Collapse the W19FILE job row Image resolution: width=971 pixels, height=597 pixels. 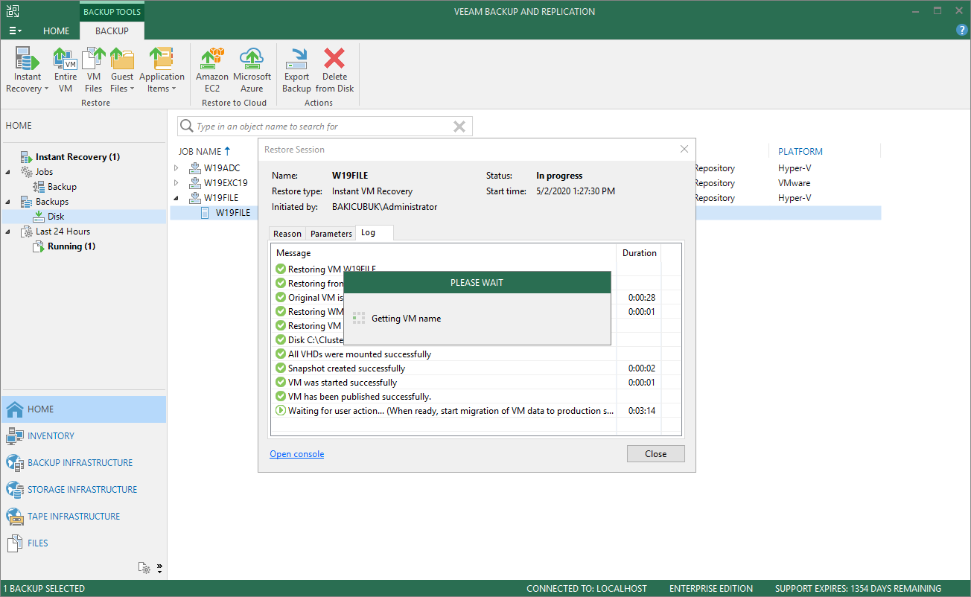point(176,198)
